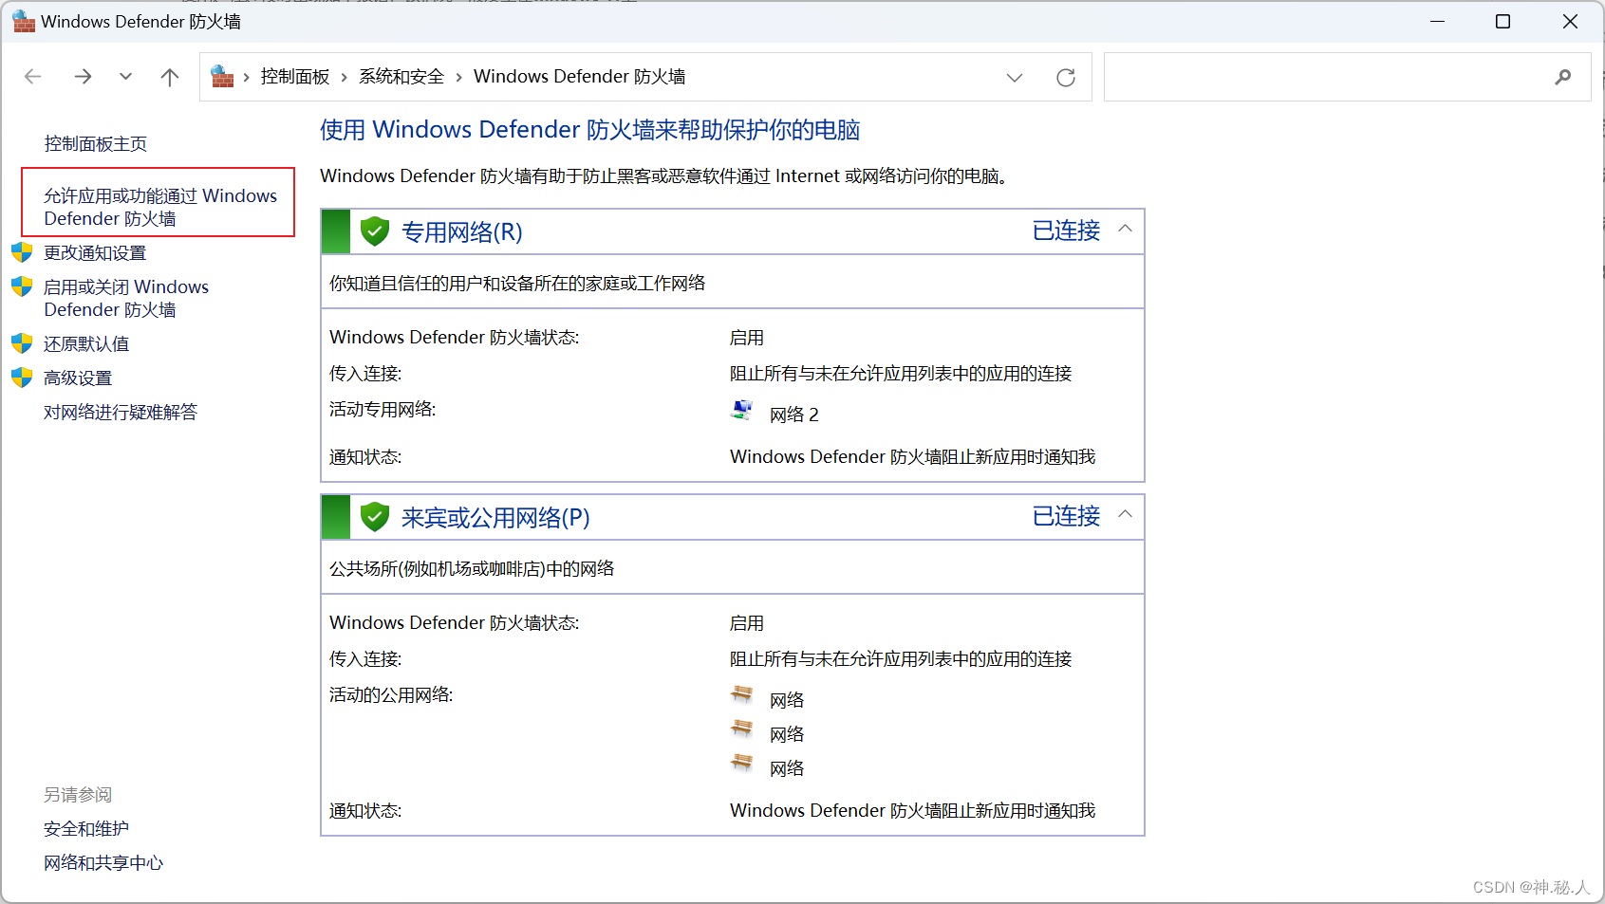Open 安全和维护 link
1605x904 pixels.
pyautogui.click(x=86, y=829)
